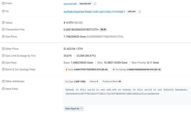Select the hash string 26e9d4d541307f... in Input Data
The image size is (191, 113).
[112, 94]
